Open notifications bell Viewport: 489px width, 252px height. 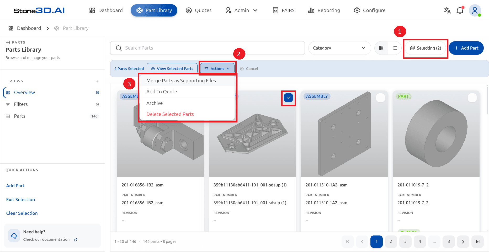coord(460,10)
